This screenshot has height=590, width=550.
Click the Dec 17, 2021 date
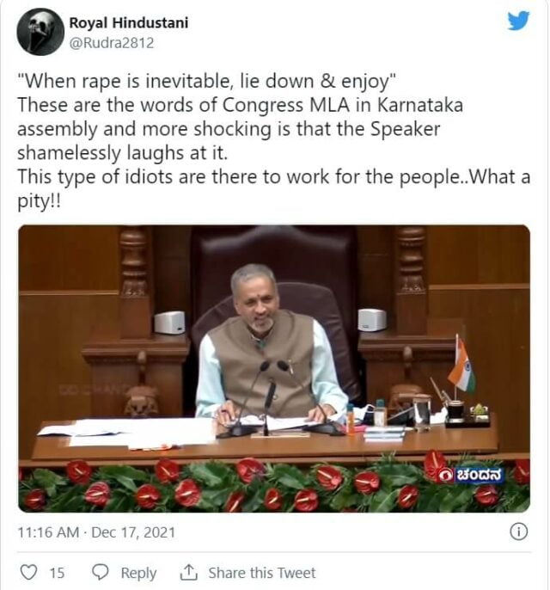(133, 532)
